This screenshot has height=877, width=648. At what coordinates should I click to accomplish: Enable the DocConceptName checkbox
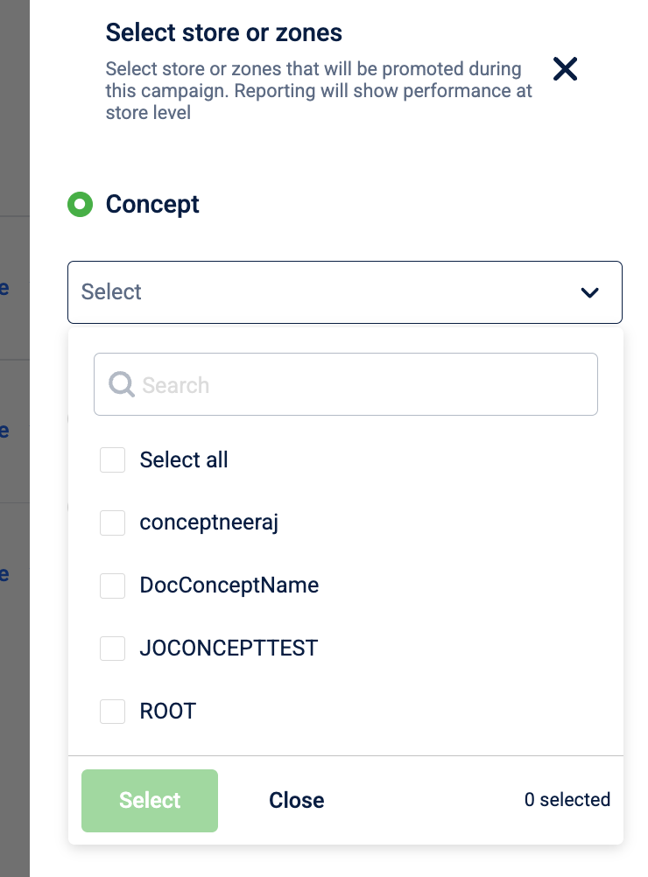coord(112,586)
